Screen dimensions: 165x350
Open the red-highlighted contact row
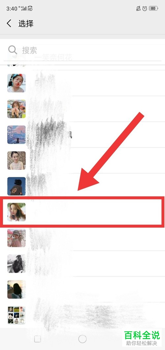point(82,212)
